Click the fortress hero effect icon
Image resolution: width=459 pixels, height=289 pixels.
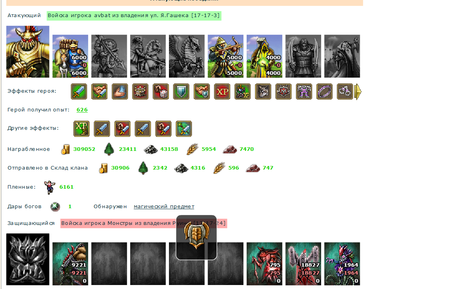[x=140, y=92]
